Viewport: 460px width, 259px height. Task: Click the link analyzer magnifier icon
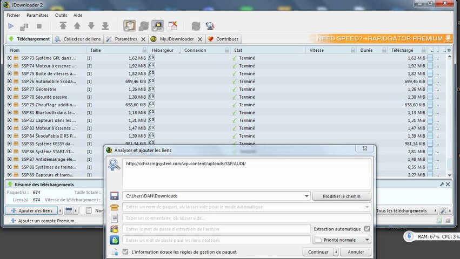114,165
